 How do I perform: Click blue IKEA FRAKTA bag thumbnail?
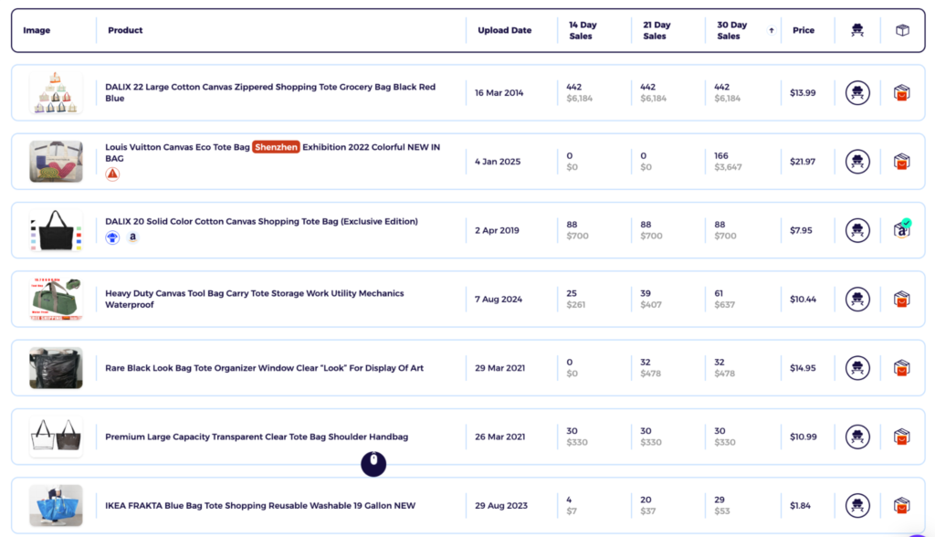click(x=56, y=505)
